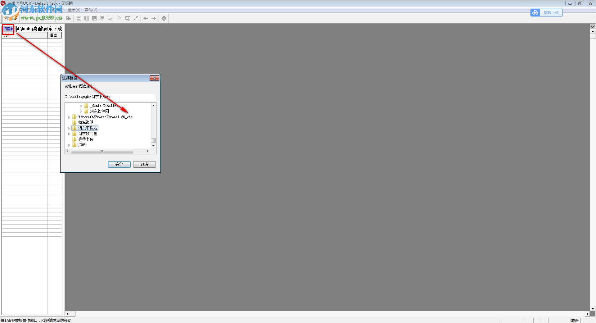Expand the Warcraft3FrozenThrone1.26_chs folder
596x323 pixels.
[69, 117]
